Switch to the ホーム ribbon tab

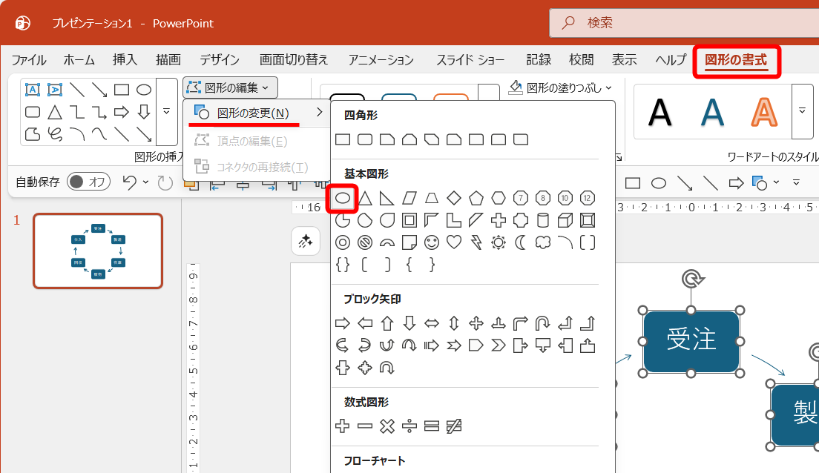click(78, 59)
